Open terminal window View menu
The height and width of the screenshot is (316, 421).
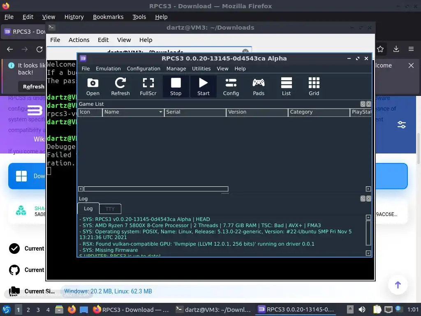point(124,40)
